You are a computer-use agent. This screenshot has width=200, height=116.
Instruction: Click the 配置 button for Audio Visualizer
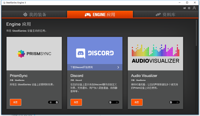[137, 102]
